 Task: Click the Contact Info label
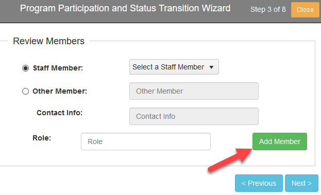click(60, 113)
